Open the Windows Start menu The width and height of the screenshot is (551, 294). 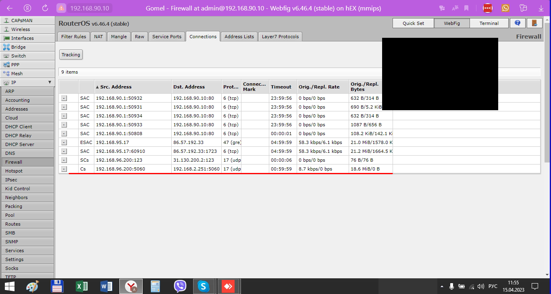click(x=9, y=286)
